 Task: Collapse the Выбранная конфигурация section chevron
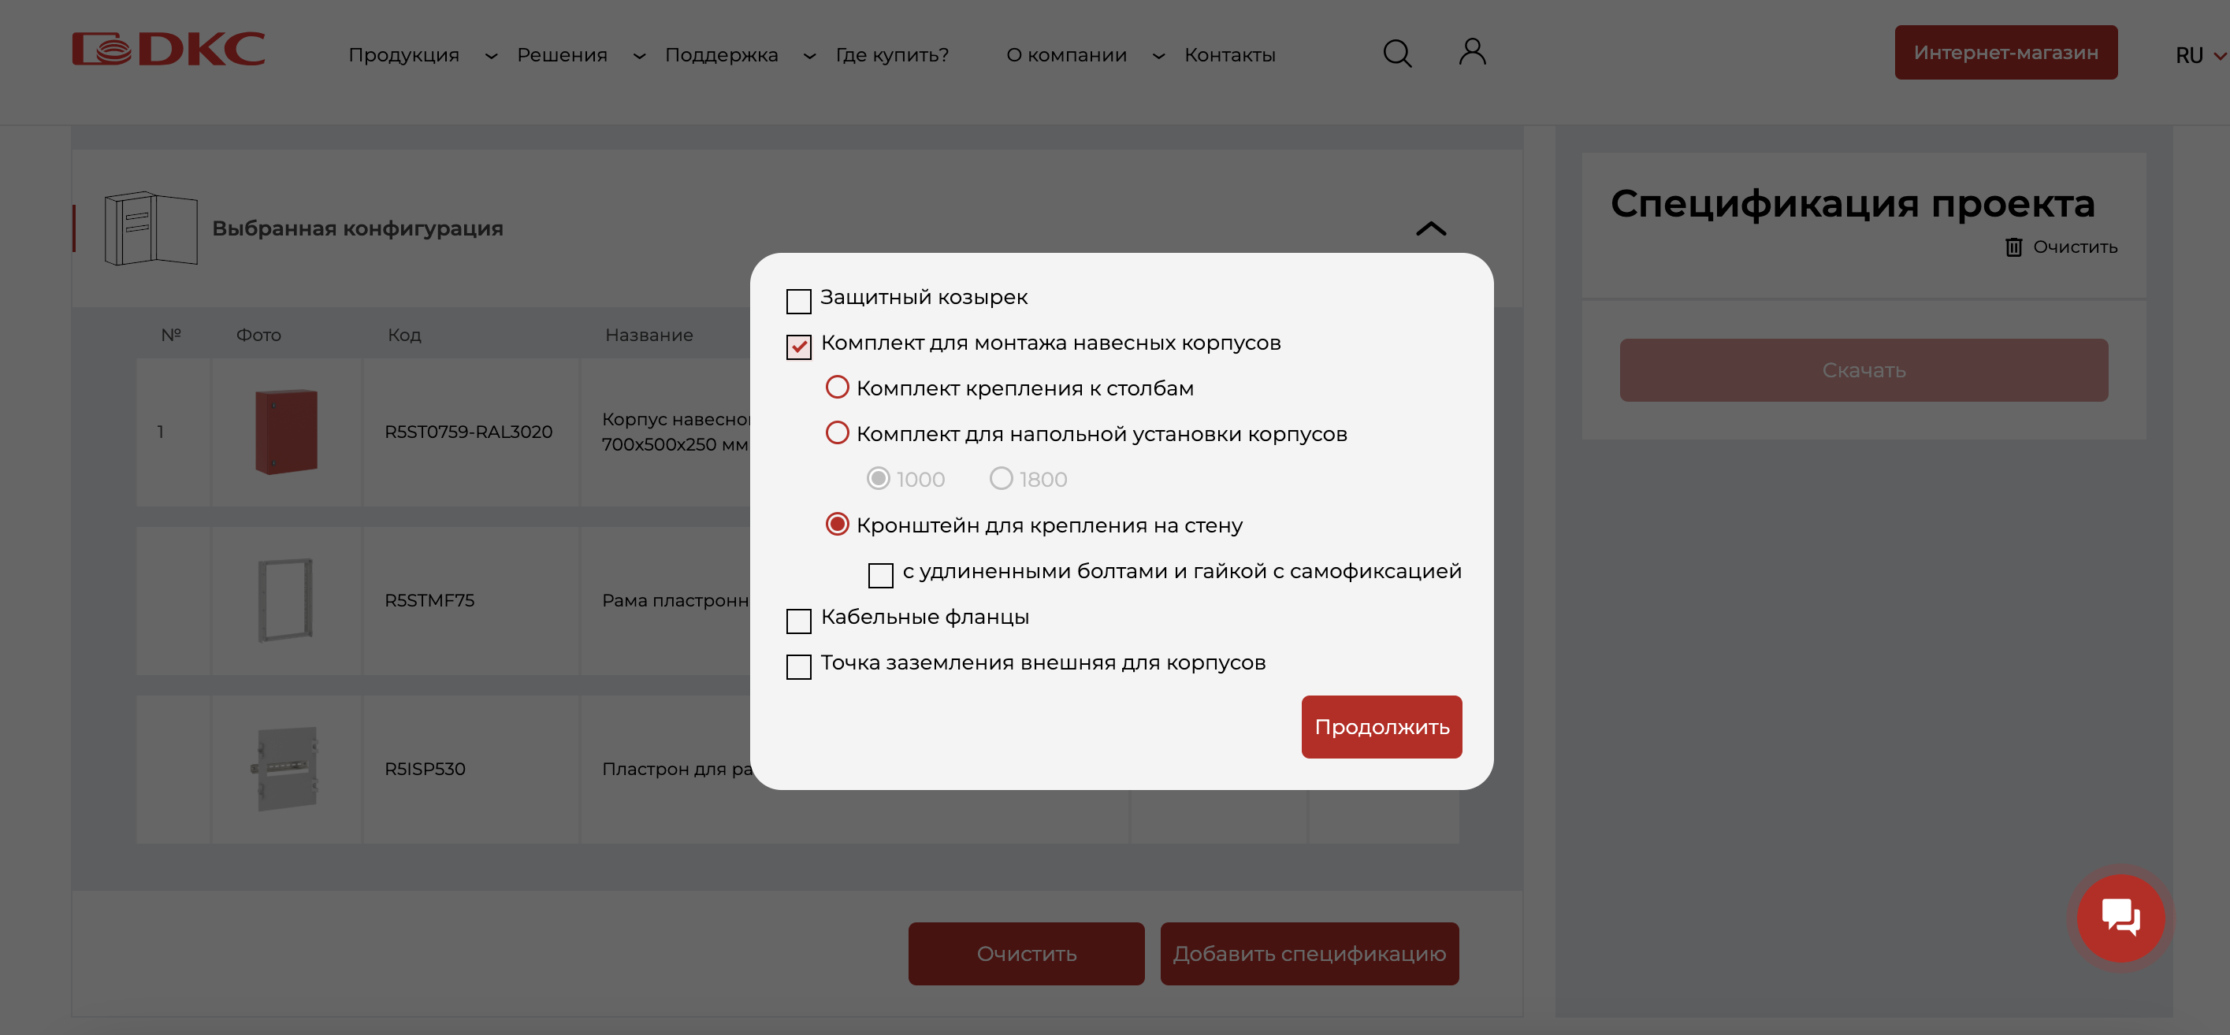click(1430, 228)
